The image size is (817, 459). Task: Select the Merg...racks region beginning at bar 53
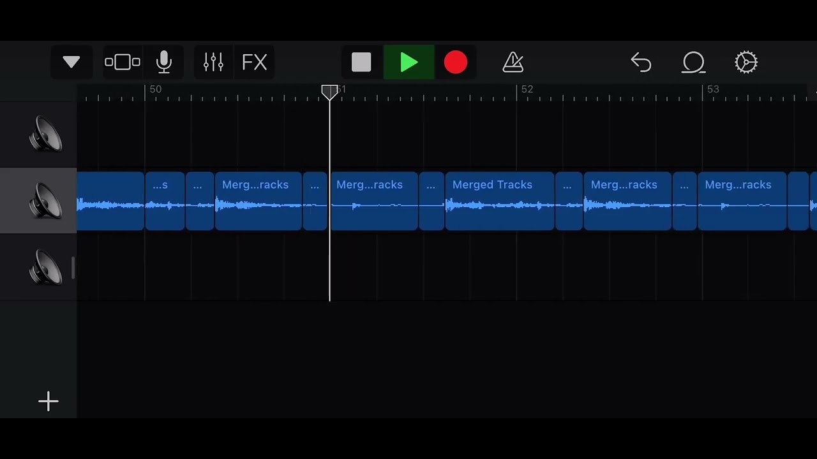742,201
